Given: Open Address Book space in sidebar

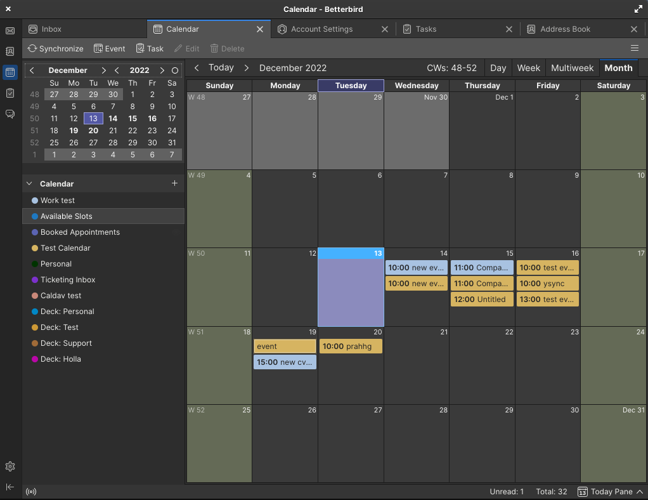Looking at the screenshot, I should coord(10,51).
